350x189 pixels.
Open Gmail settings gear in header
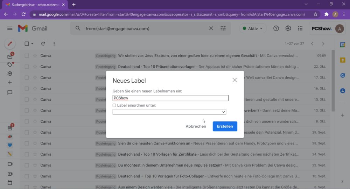click(x=288, y=28)
